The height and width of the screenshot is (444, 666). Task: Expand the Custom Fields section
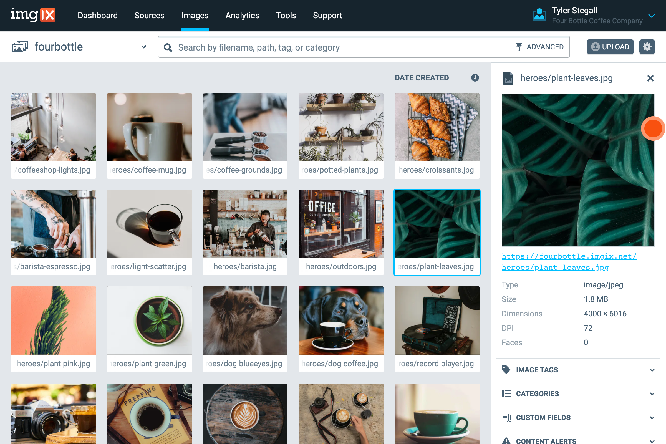pyautogui.click(x=652, y=417)
